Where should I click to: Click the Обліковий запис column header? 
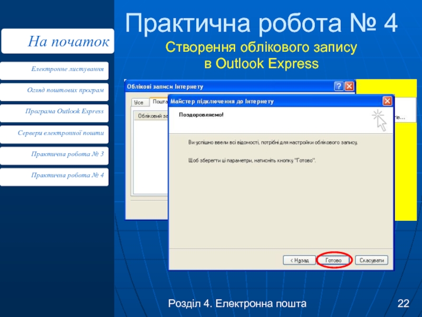tap(151, 116)
